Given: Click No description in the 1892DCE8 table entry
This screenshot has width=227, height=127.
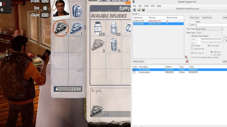Looking at the screenshot, I should coord(144,72).
